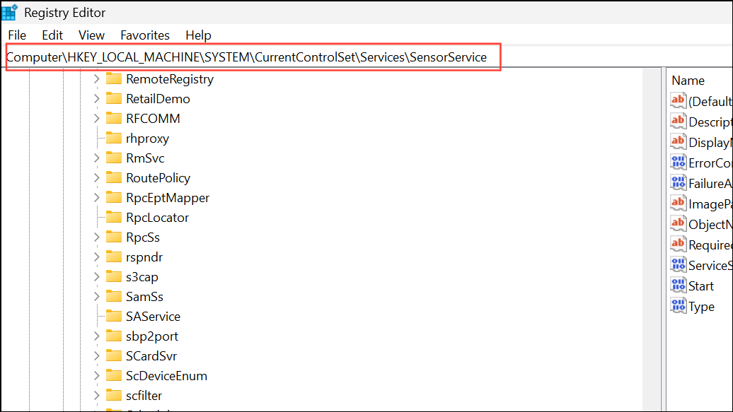Click the Registry Editor icon in the title bar

tap(9, 11)
